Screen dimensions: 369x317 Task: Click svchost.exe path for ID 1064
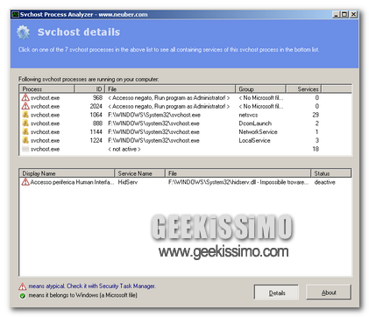(154, 115)
